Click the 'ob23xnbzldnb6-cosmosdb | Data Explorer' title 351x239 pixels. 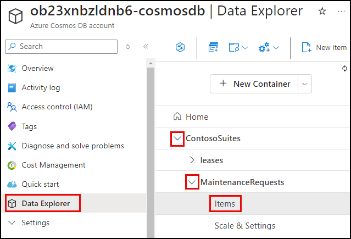point(166,11)
